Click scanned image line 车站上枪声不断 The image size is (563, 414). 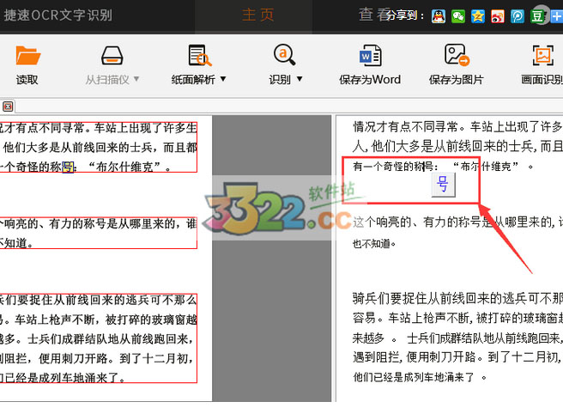pos(99,320)
